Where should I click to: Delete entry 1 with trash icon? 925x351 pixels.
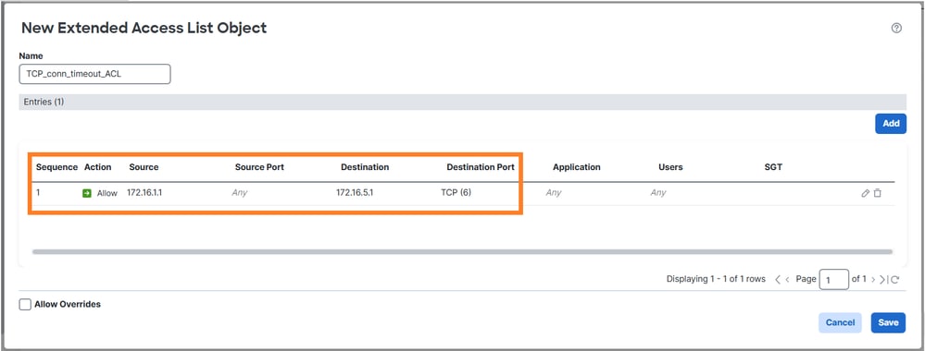[877, 193]
